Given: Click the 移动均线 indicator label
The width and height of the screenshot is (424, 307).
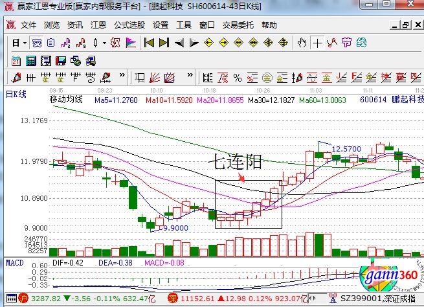Looking at the screenshot, I should click(66, 100).
